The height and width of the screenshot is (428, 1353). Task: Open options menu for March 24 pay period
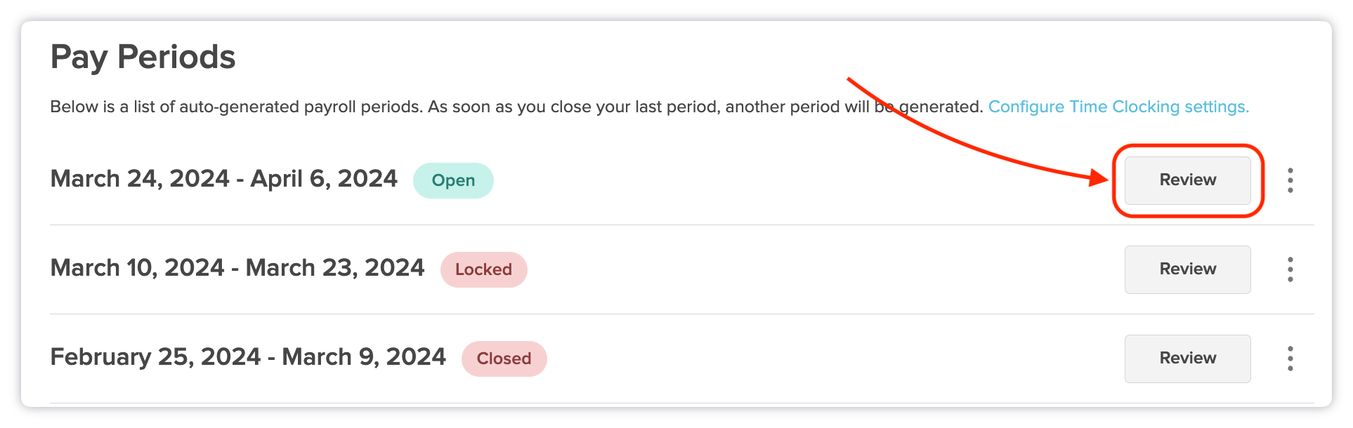coord(1290,180)
